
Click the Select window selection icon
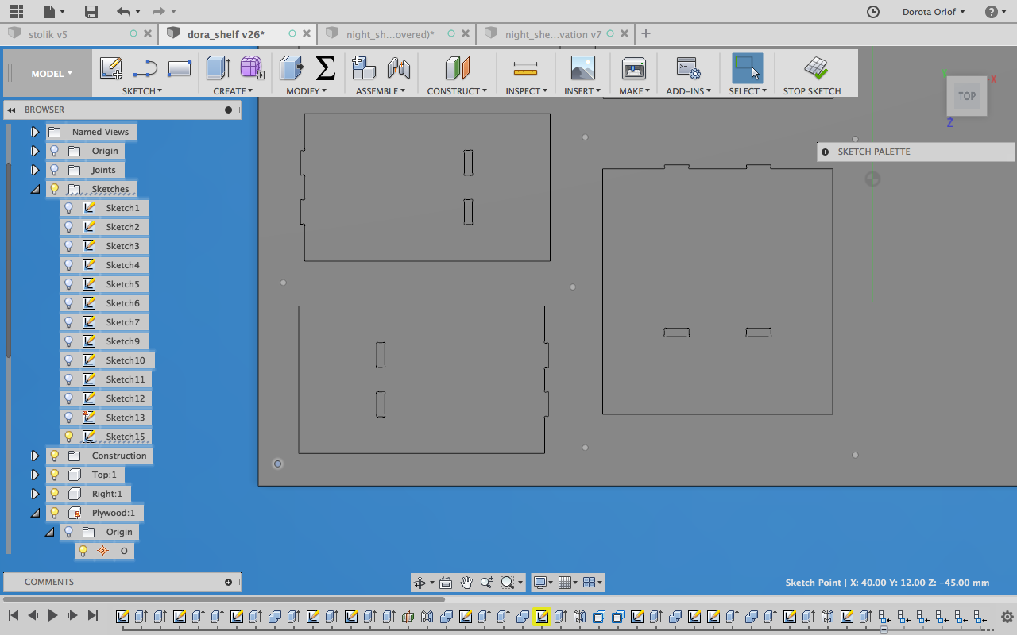pyautogui.click(x=748, y=68)
